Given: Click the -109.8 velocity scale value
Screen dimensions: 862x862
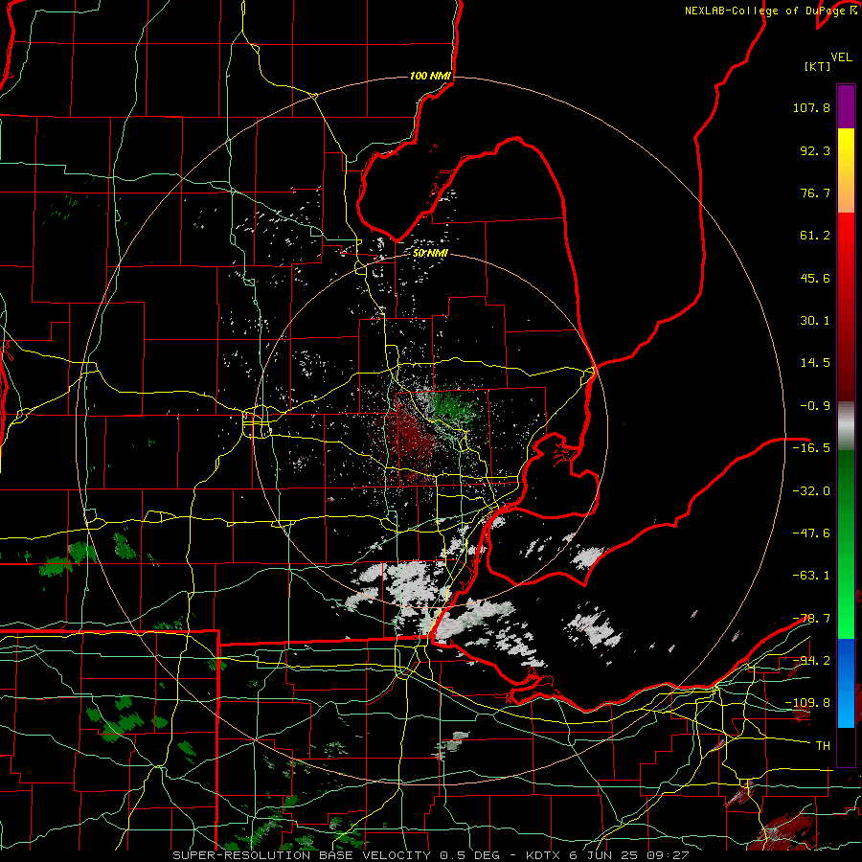Looking at the screenshot, I should point(808,703).
